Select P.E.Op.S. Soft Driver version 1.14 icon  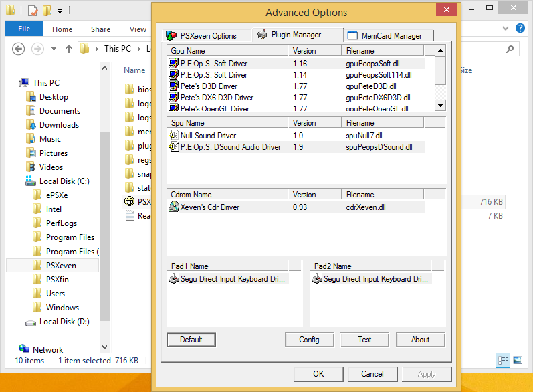[x=174, y=74]
